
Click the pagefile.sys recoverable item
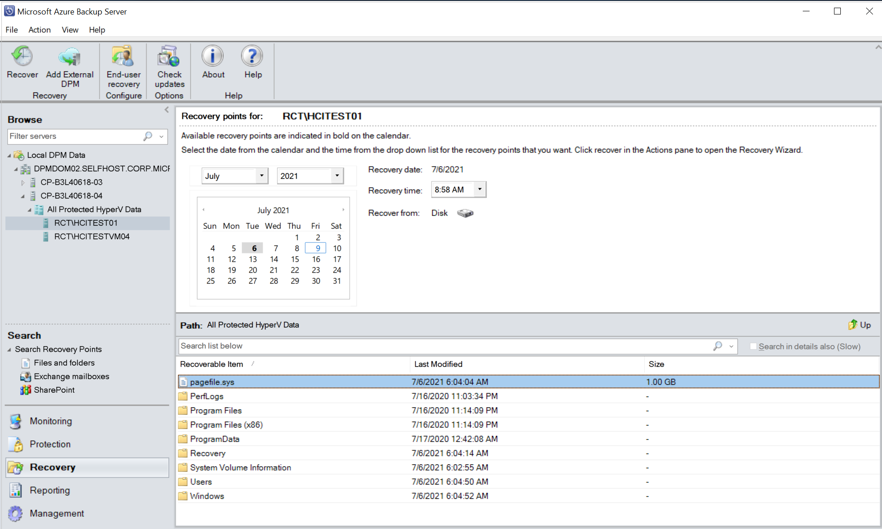[213, 381]
